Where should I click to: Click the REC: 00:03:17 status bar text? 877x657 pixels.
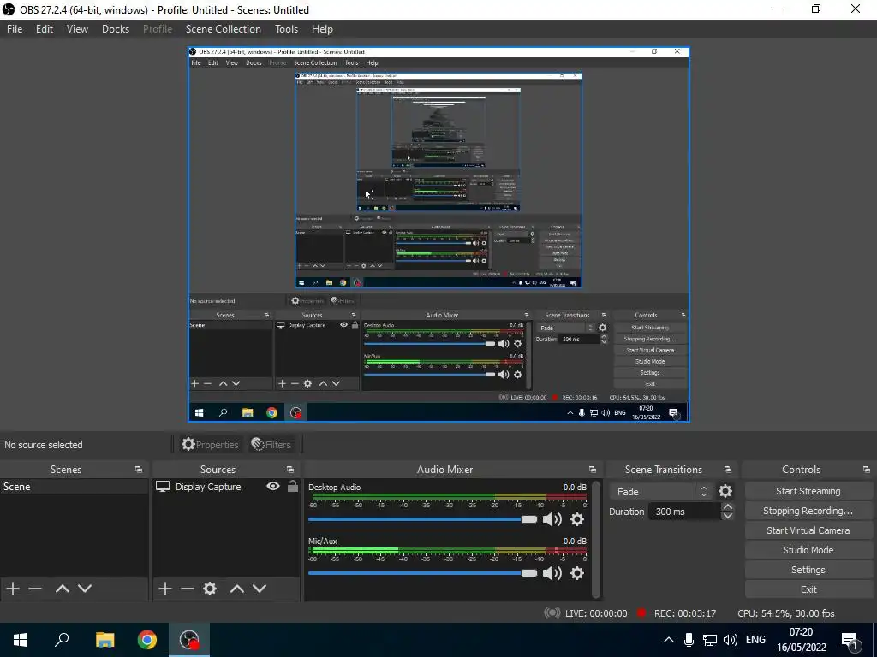point(685,613)
